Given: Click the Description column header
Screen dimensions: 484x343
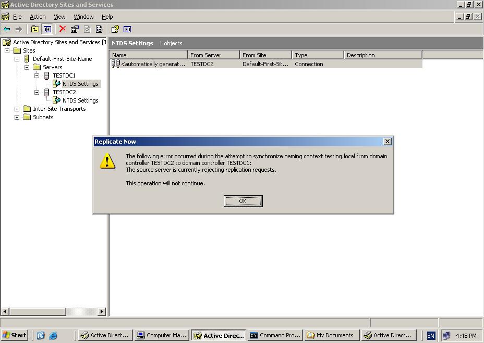Looking at the screenshot, I should tap(383, 55).
